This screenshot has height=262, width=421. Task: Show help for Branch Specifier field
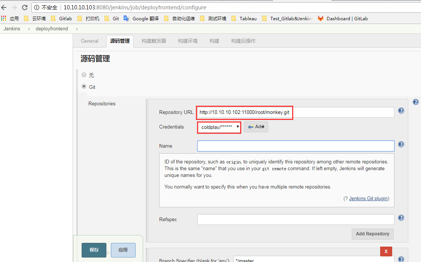pyautogui.click(x=401, y=259)
